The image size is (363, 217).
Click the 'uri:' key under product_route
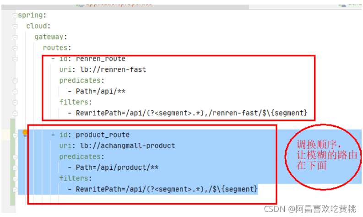(x=67, y=146)
